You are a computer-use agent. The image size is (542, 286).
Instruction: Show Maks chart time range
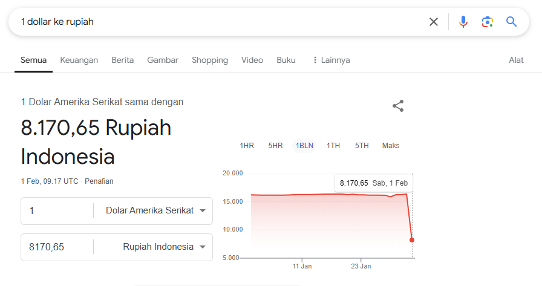point(391,146)
